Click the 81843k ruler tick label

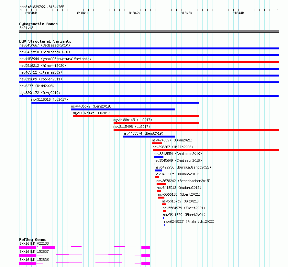click(x=186, y=13)
